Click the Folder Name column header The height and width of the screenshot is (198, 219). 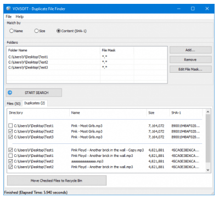(53, 50)
